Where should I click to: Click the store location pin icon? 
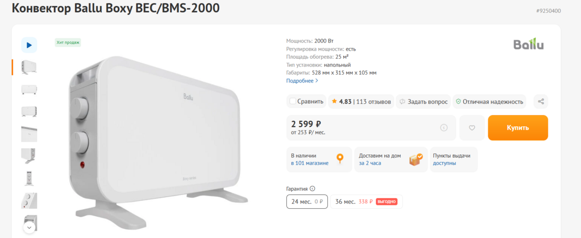[x=340, y=159]
